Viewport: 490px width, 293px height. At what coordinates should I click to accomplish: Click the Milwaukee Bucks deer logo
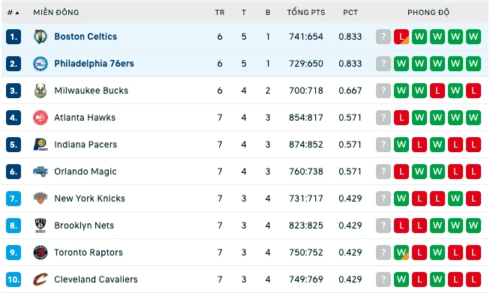[x=41, y=91]
